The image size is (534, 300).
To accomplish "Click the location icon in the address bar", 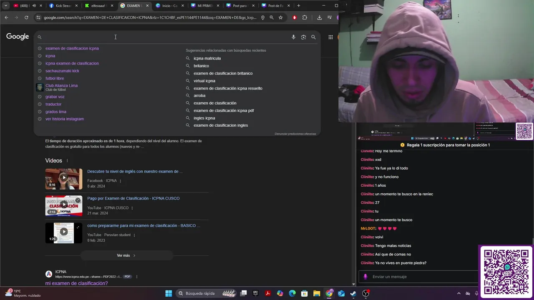I will tap(262, 17).
